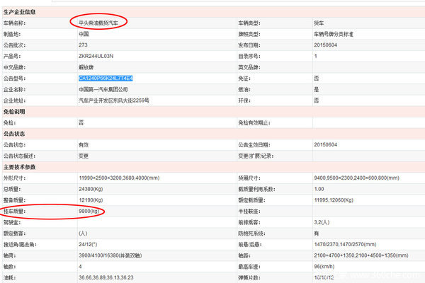Click the total mass value 24380(Kg)
This screenshot has height=283, width=425.
(91, 190)
